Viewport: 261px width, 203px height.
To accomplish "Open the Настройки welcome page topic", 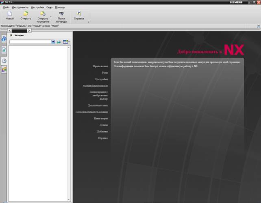I will 102,79.
